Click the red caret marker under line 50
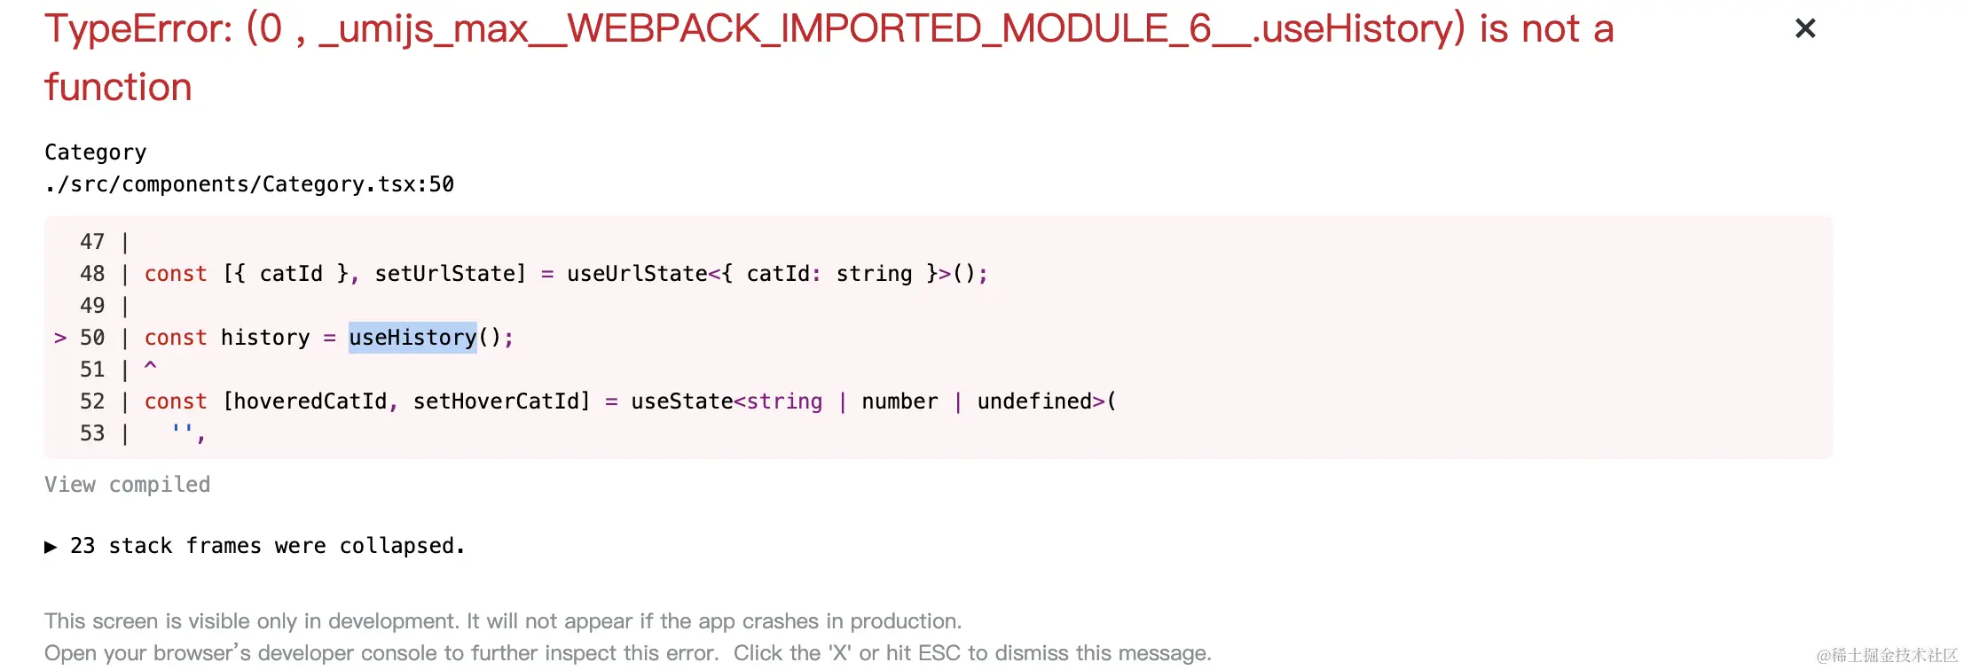This screenshot has width=1964, height=670. (x=151, y=365)
